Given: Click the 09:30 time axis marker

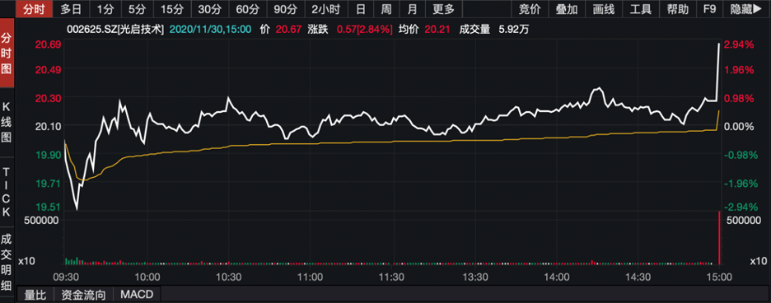Looking at the screenshot, I should click(x=66, y=277).
